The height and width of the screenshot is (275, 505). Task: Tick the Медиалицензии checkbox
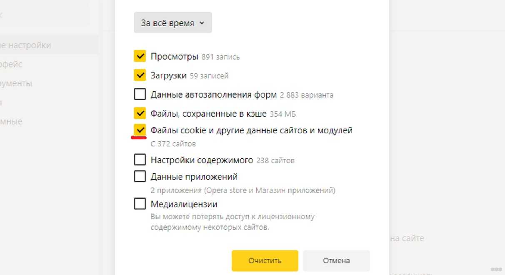click(140, 204)
